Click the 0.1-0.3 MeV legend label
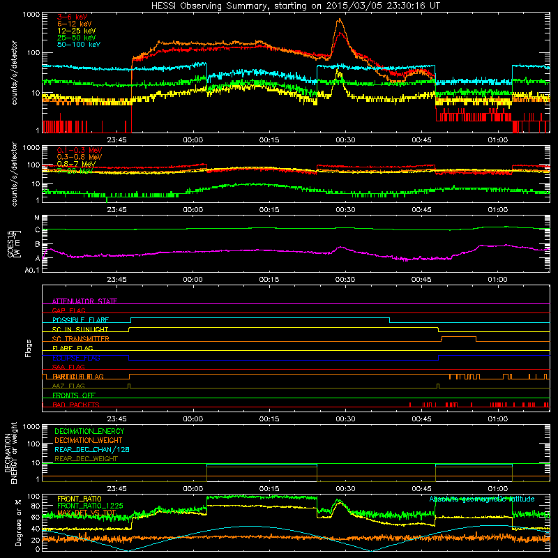558x558 pixels. pyautogui.click(x=80, y=150)
